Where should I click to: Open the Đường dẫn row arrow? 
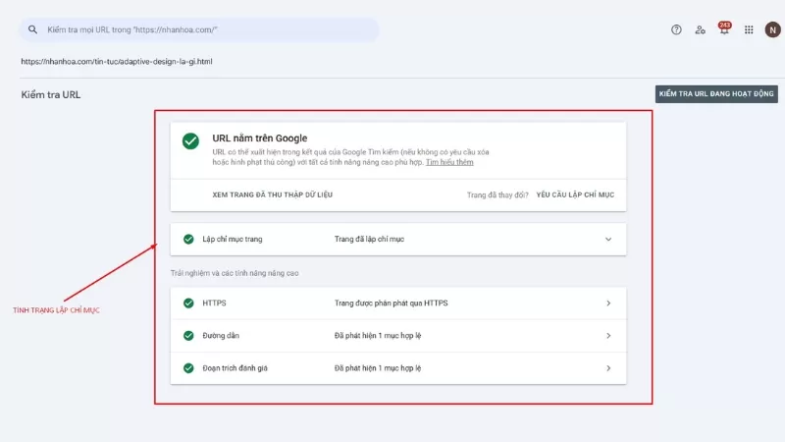(608, 336)
